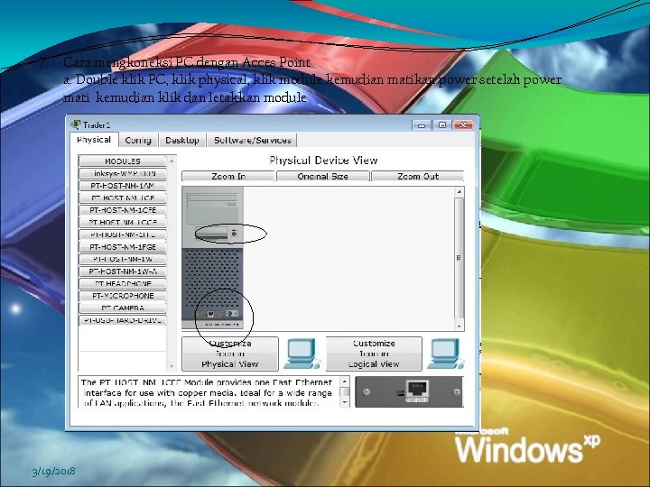Close the Trader1 window

click(463, 124)
